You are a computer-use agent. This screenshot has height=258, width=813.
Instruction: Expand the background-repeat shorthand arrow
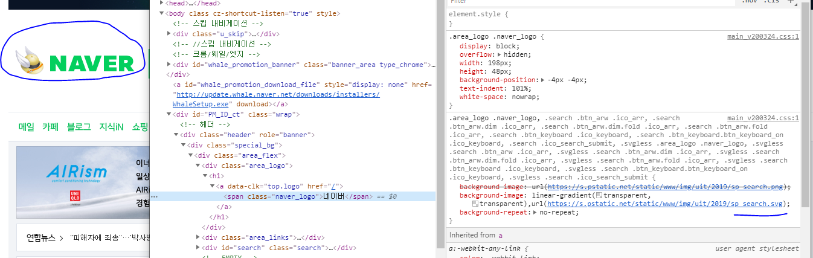pyautogui.click(x=536, y=213)
